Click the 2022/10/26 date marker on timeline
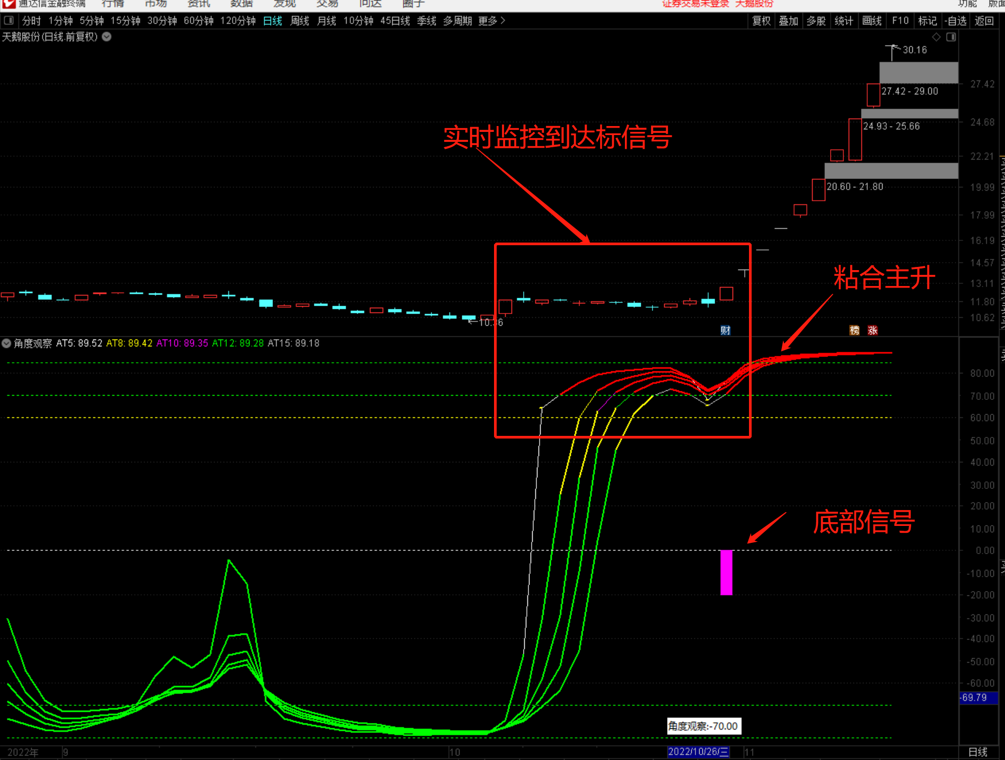1005x760 pixels. (x=698, y=752)
